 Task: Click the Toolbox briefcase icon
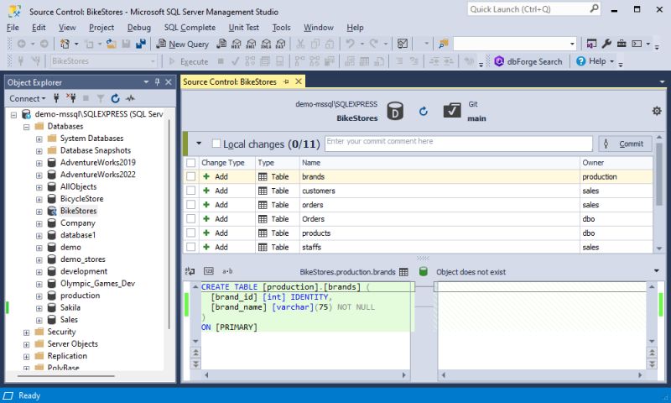tap(622, 44)
